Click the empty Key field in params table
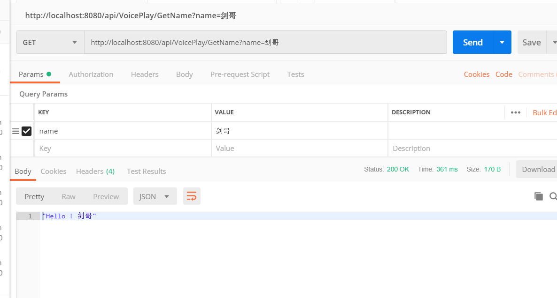This screenshot has height=298, width=557. pyautogui.click(x=122, y=148)
